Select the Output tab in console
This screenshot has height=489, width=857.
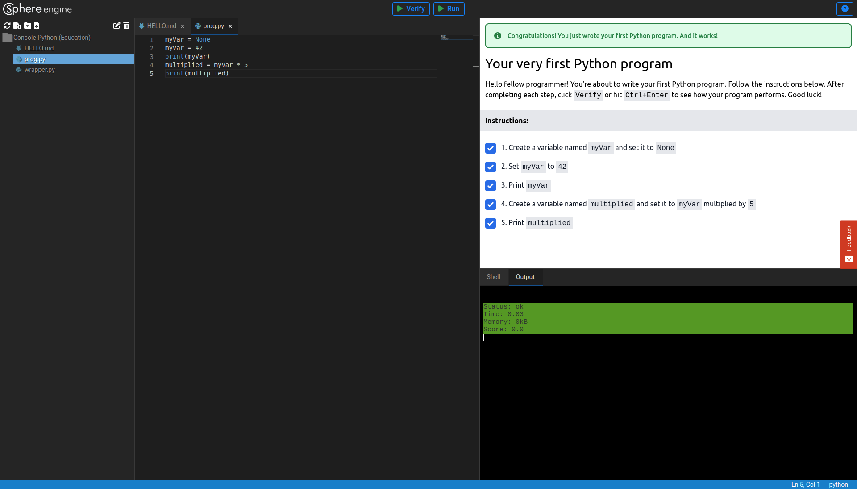(525, 277)
